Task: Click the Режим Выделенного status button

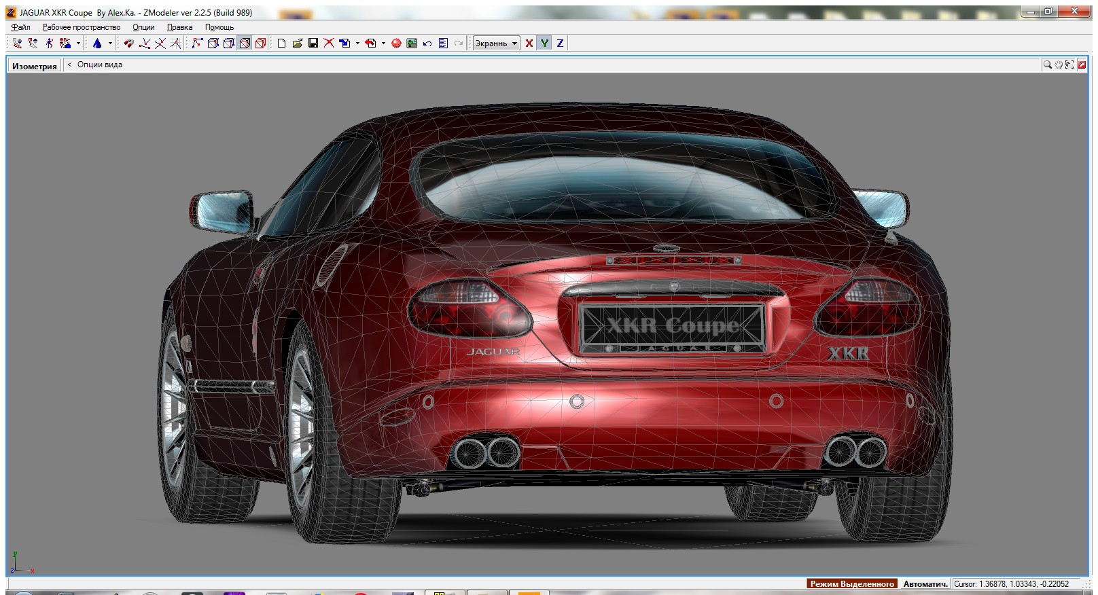Action: point(852,583)
